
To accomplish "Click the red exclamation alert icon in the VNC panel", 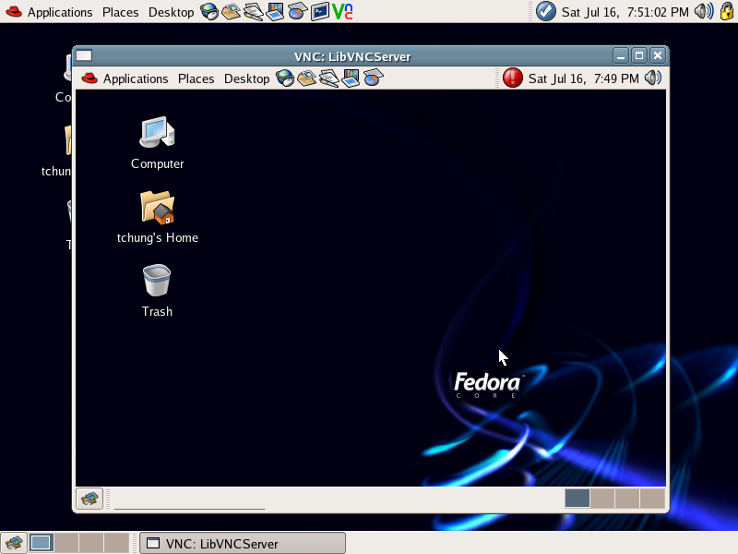I will (x=513, y=78).
